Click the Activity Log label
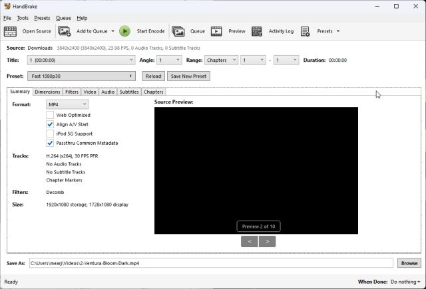This screenshot has width=426, height=289. tap(281, 31)
